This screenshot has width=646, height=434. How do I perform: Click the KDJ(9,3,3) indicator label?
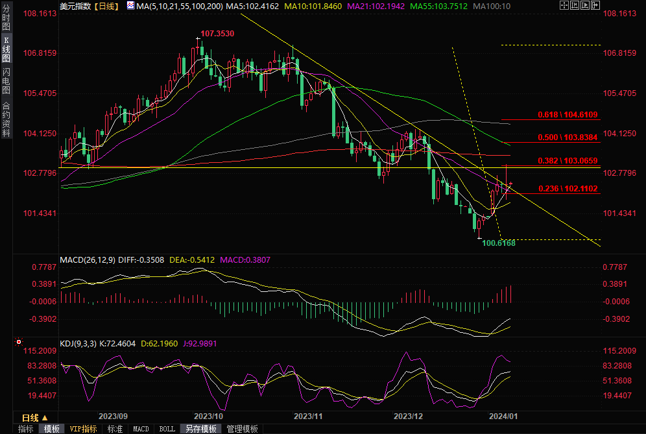click(78, 343)
